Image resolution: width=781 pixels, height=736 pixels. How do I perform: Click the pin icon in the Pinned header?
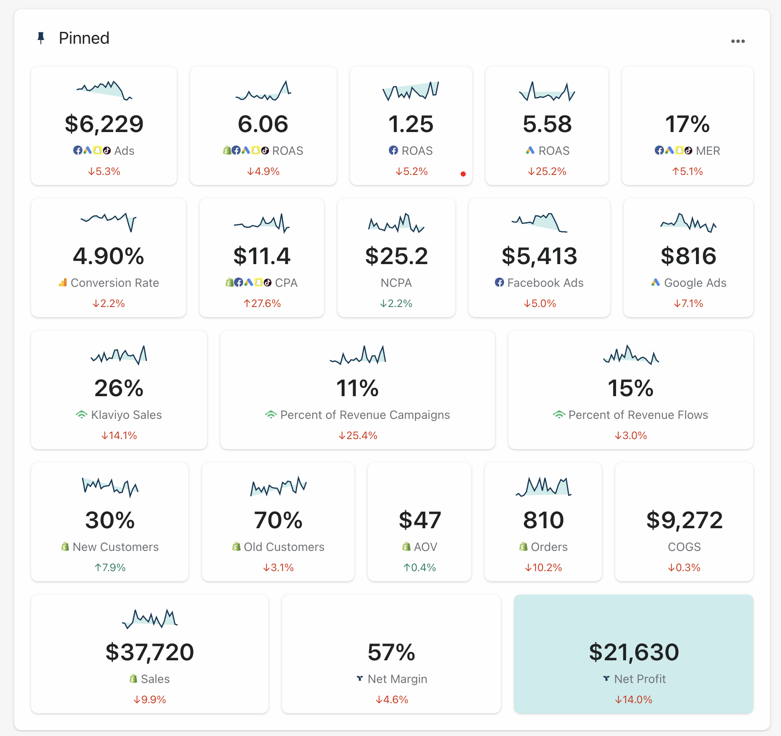click(x=41, y=37)
